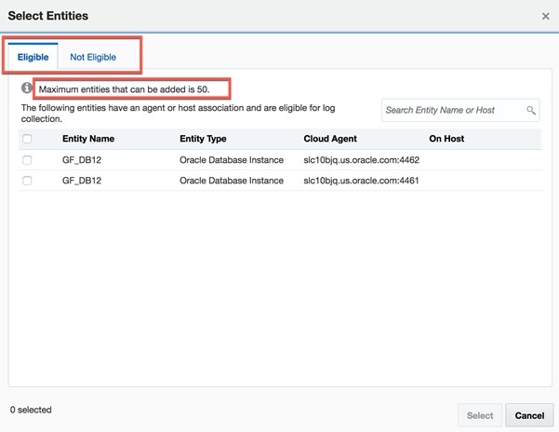
Task: Click the Cloud Agent column header
Action: coord(331,139)
